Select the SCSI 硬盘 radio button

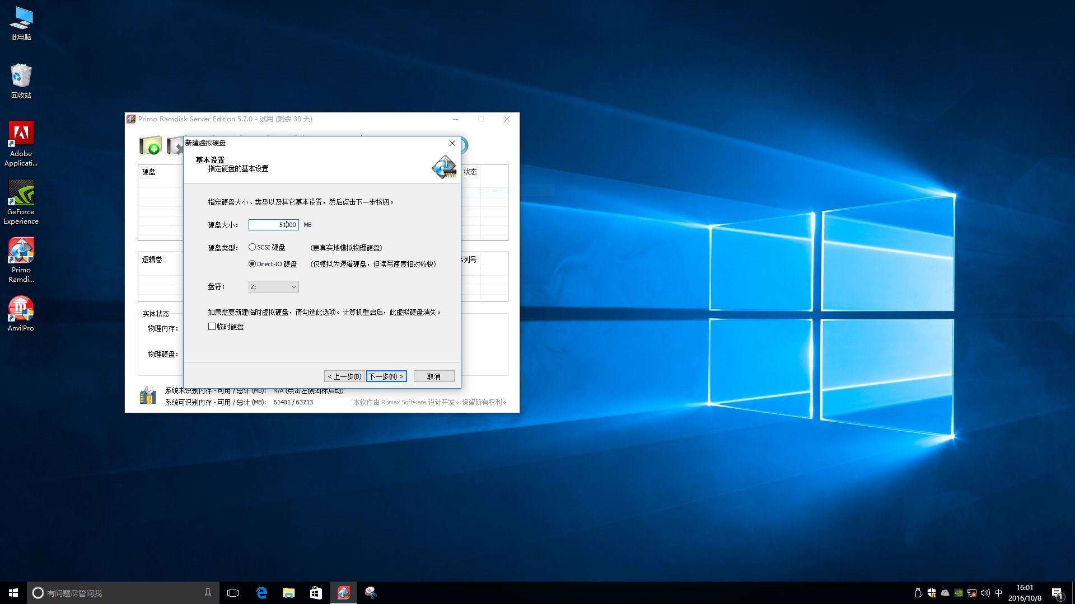pyautogui.click(x=253, y=247)
